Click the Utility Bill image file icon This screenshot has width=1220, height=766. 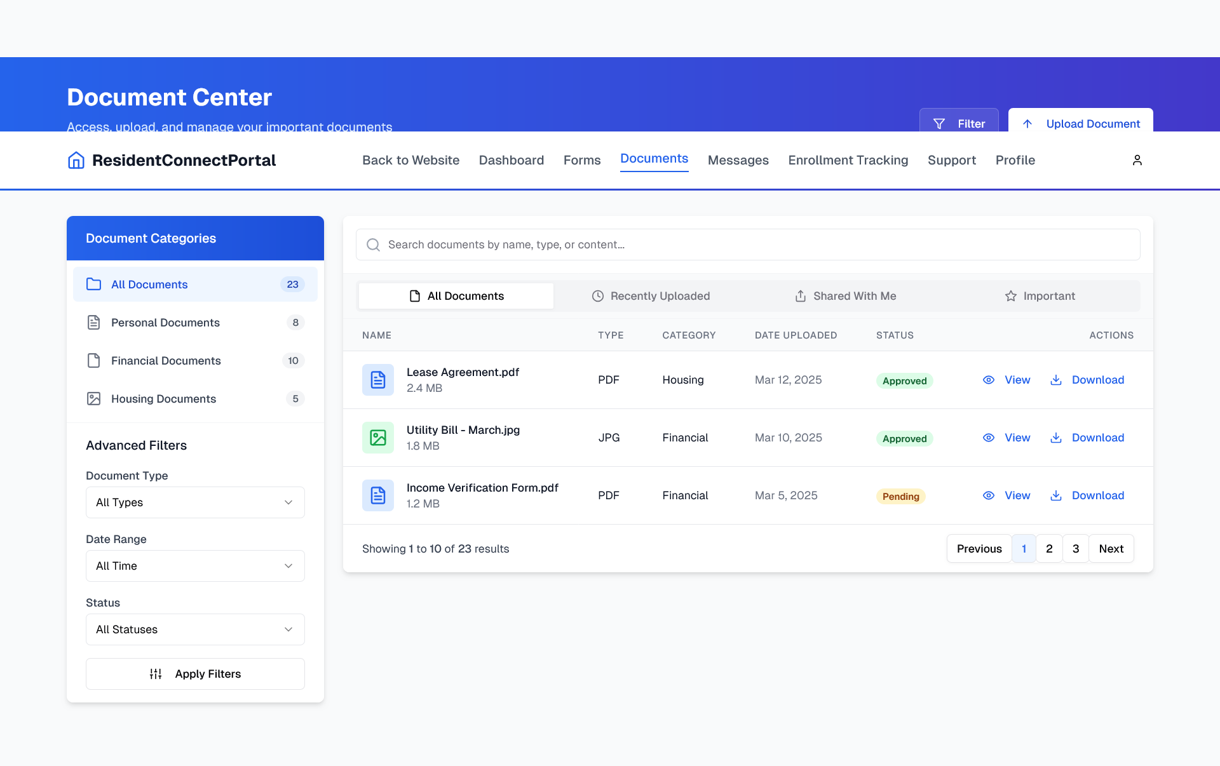point(377,438)
